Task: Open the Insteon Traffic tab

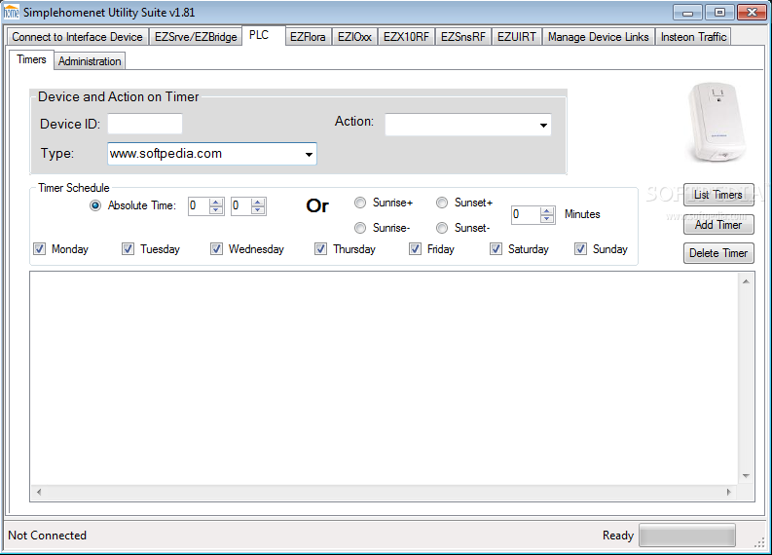Action: coord(693,37)
